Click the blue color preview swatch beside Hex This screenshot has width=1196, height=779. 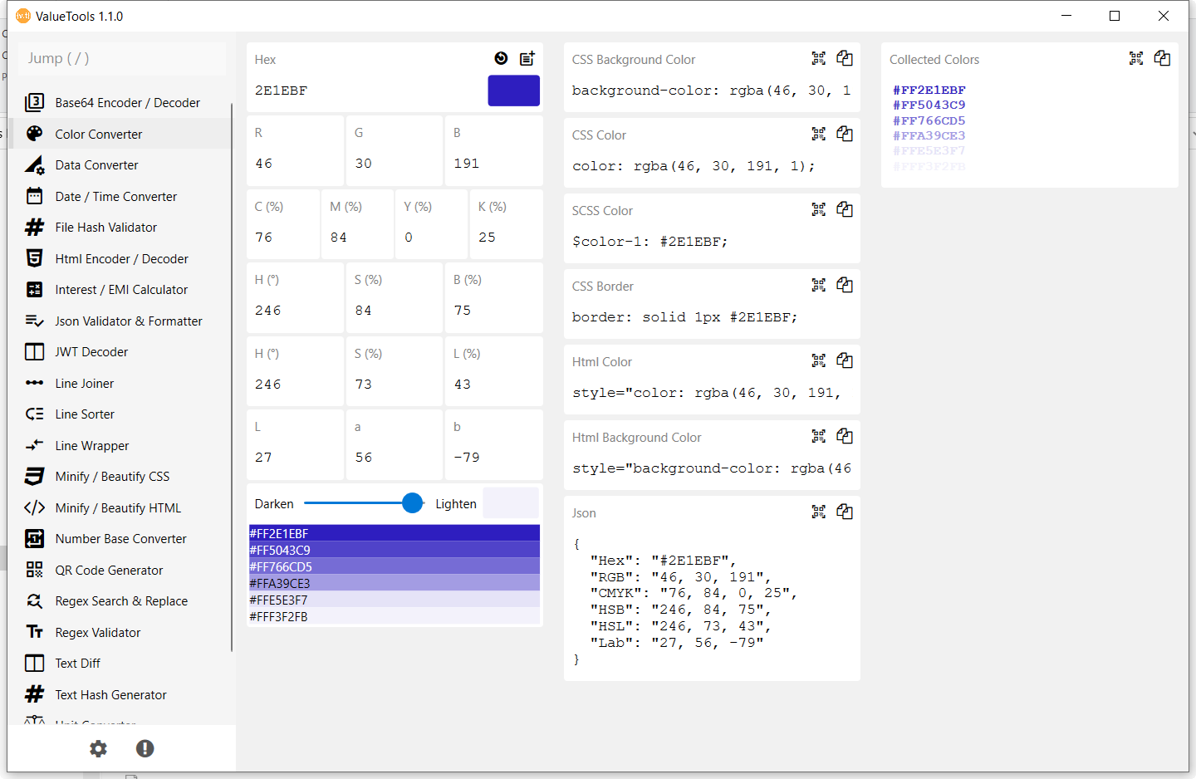[x=513, y=91]
